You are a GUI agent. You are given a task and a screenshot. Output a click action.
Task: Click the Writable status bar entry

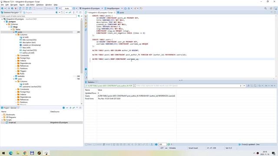(172, 148)
